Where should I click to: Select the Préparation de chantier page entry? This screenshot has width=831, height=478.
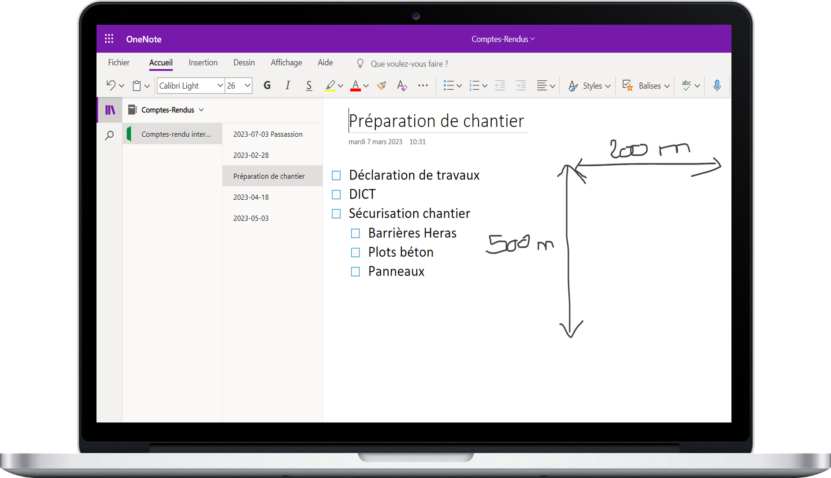click(x=272, y=176)
